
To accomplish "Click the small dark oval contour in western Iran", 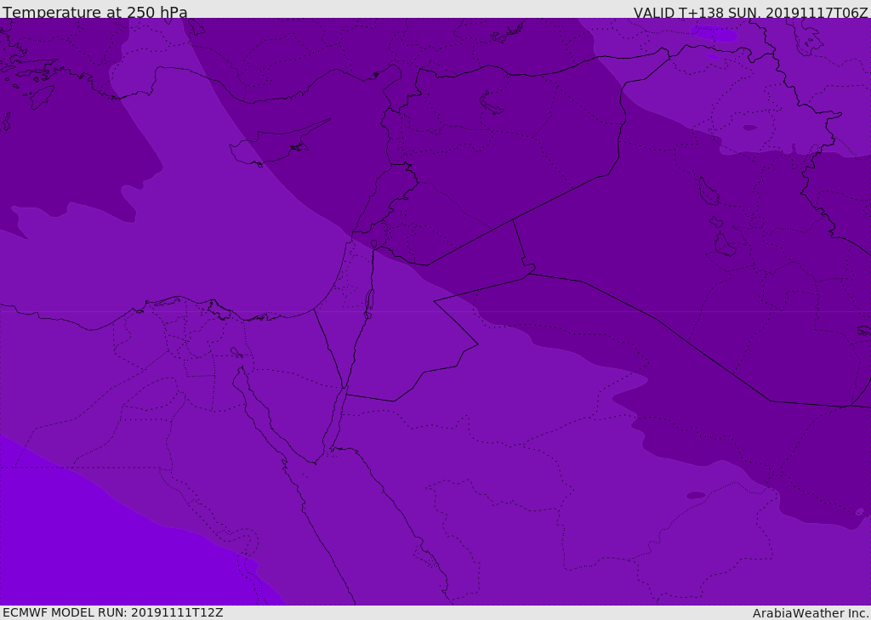I will click(750, 128).
